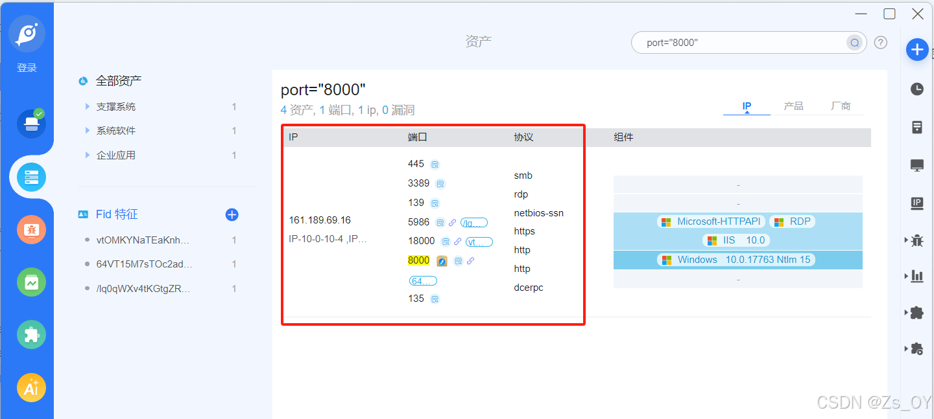Image resolution: width=934 pixels, height=419 pixels.
Task: Click the rdp protocol entry
Action: point(521,194)
